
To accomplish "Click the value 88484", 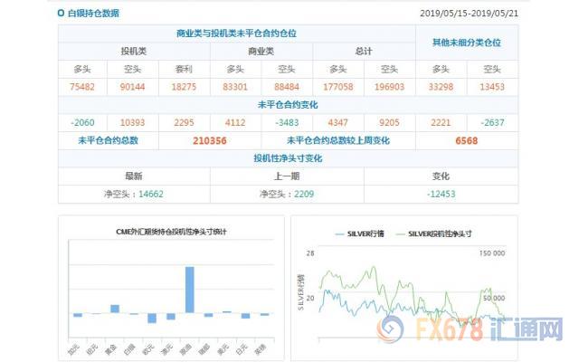I will 287,87.
